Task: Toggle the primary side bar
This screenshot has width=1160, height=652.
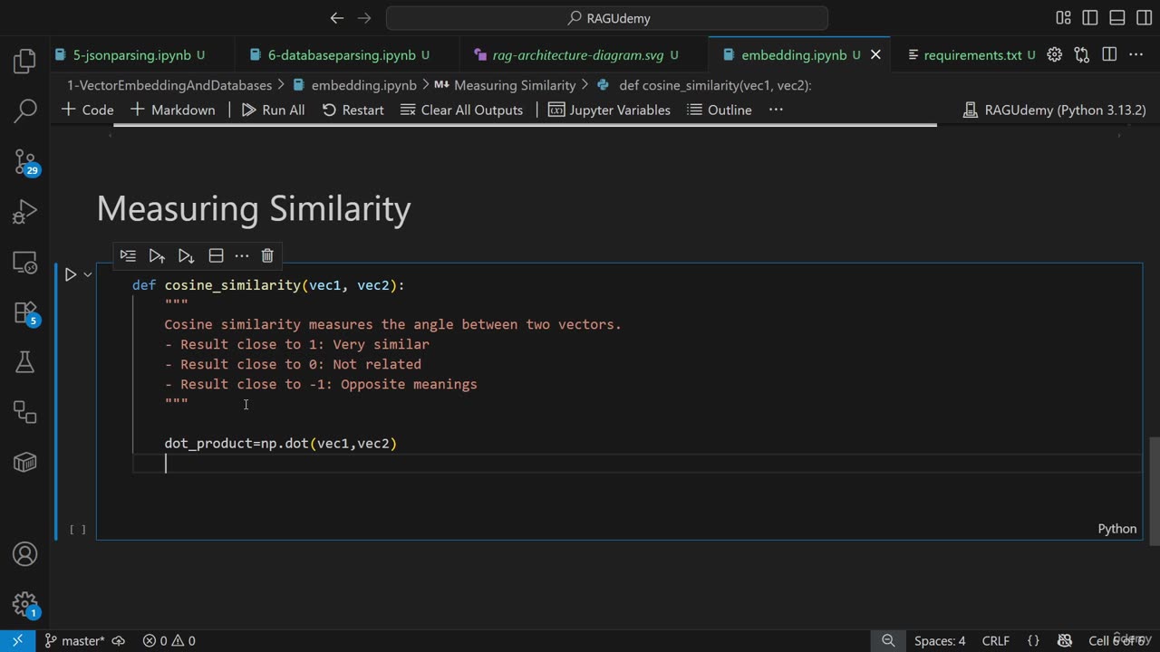Action: (1090, 18)
